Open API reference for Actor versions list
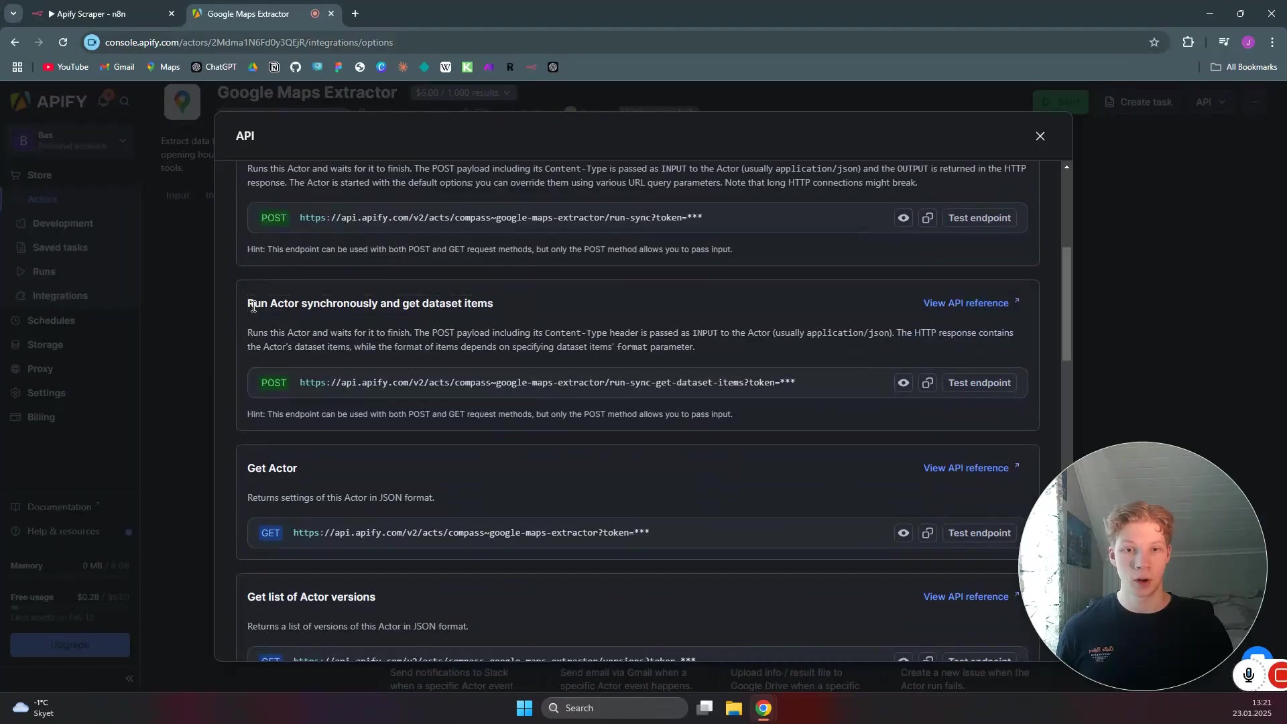Viewport: 1287px width, 724px height. point(971,597)
